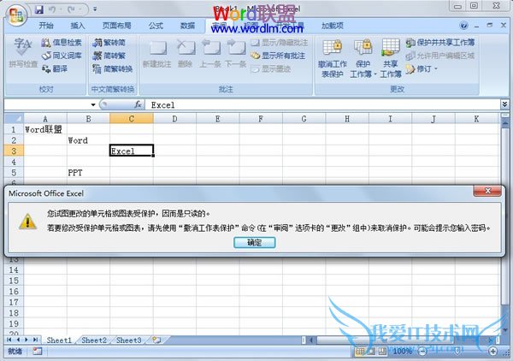Click horizontal scrollbar left arrow
Image resolution: width=513 pixels, height=361 pixels.
pyautogui.click(x=311, y=340)
